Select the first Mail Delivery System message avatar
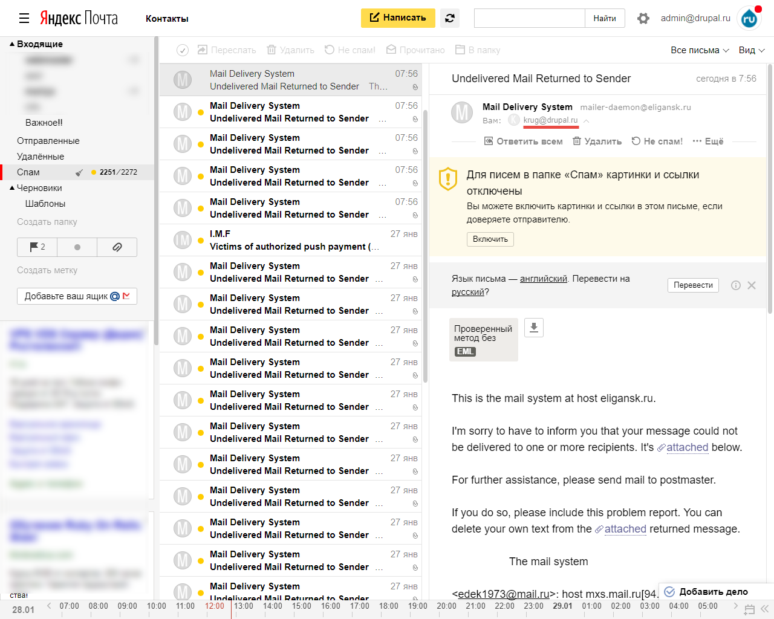The image size is (774, 619). click(183, 80)
